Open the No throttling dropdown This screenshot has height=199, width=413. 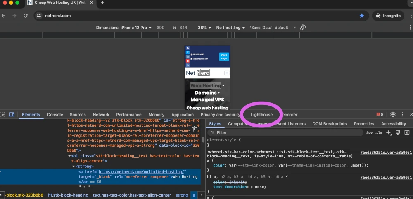(x=230, y=28)
